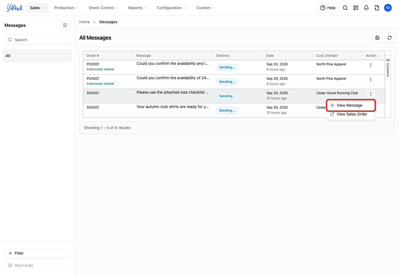Click the eye icon of View Message

click(x=332, y=105)
